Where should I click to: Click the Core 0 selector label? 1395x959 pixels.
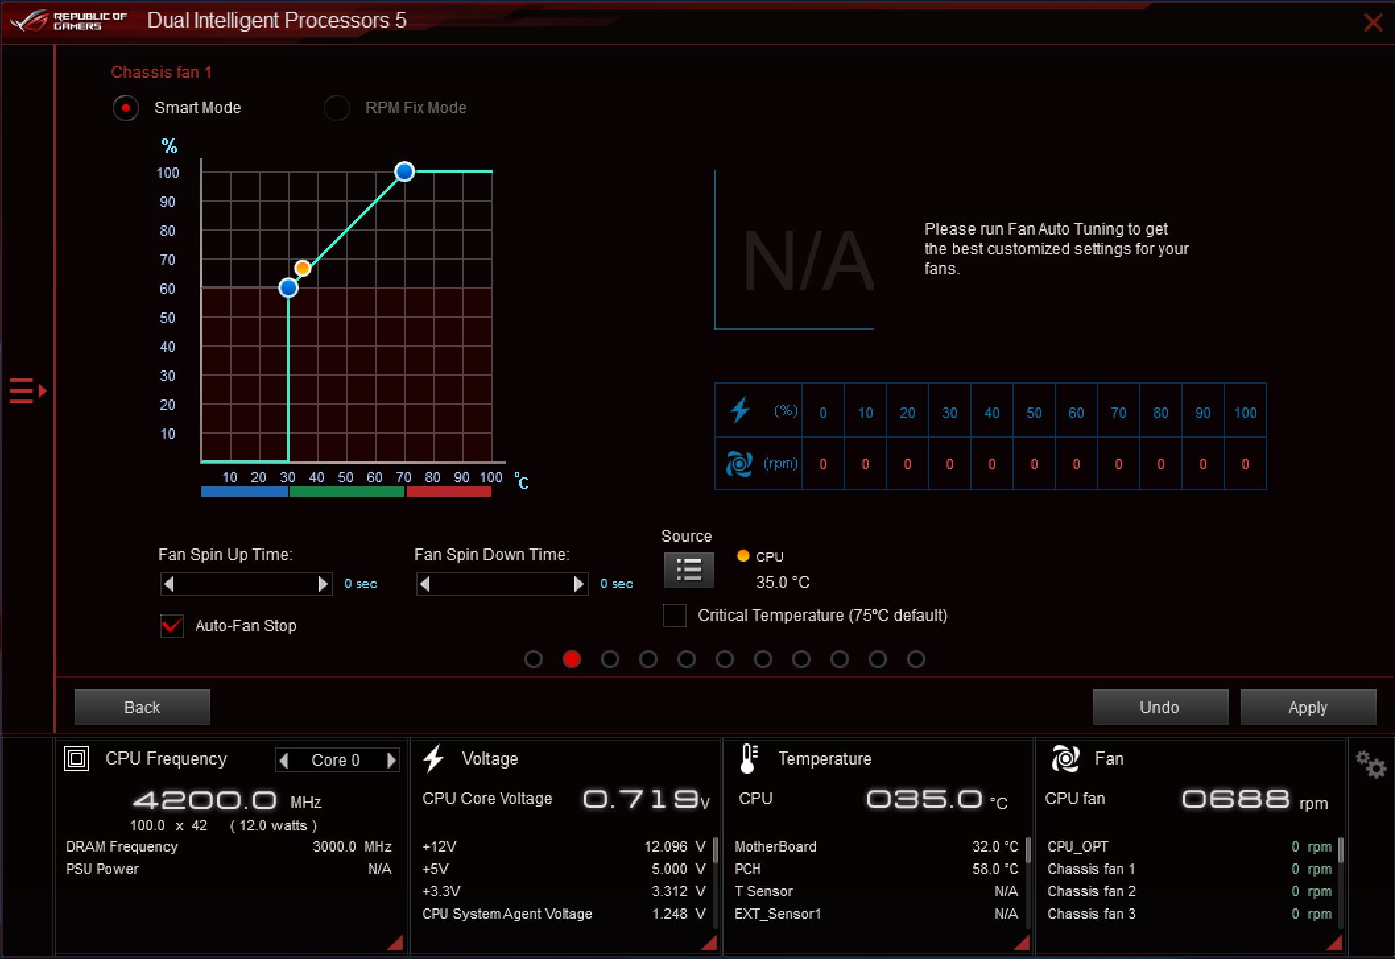coord(336,761)
